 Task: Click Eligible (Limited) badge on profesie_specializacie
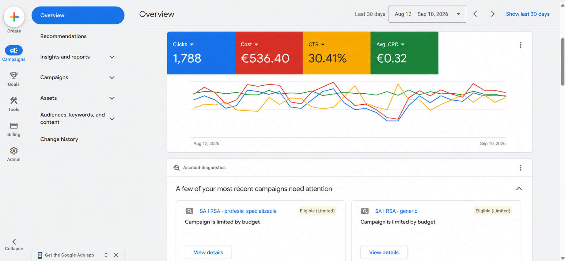click(x=317, y=211)
